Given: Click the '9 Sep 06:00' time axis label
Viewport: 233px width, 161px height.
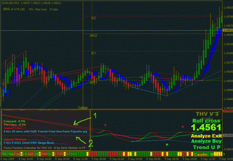Looking at the screenshot, I should tap(153, 159).
